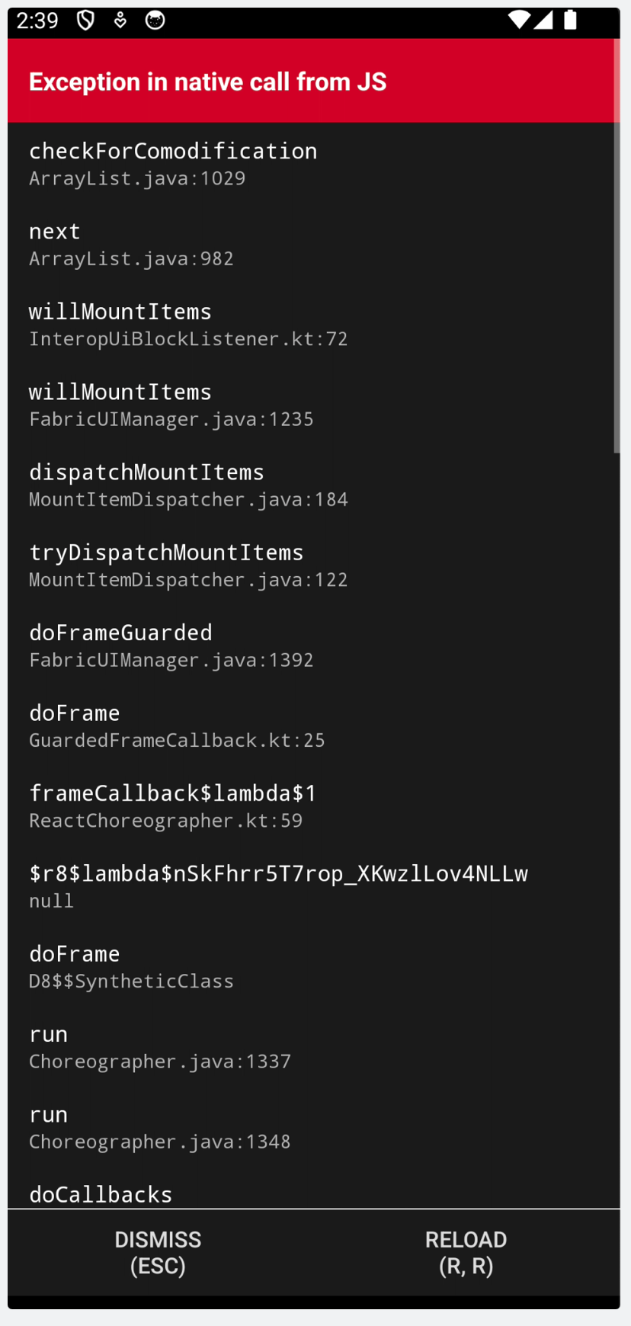631x1326 pixels.
Task: Select the red exception title header
Action: [x=311, y=81]
